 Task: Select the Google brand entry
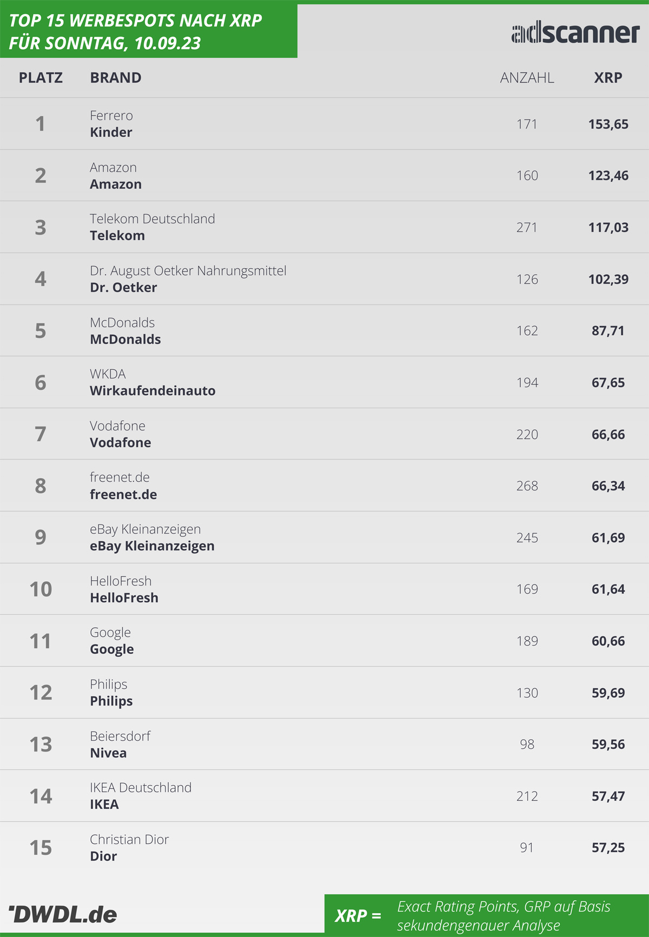(x=112, y=649)
